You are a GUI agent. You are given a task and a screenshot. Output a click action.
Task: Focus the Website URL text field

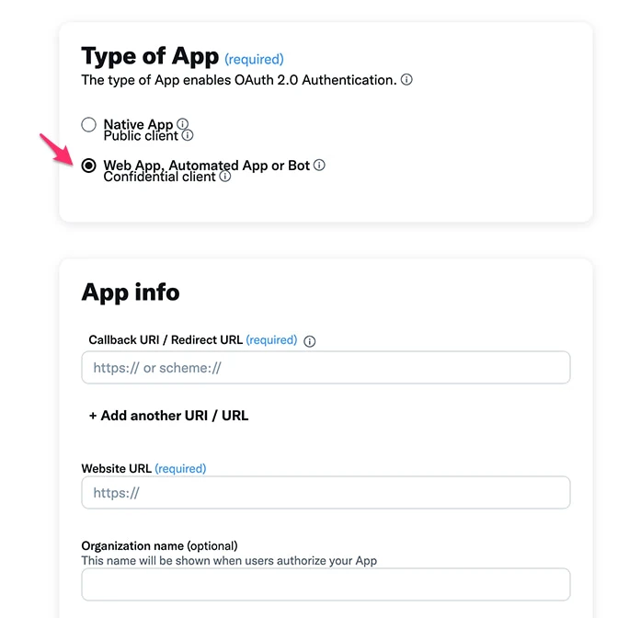coord(326,493)
